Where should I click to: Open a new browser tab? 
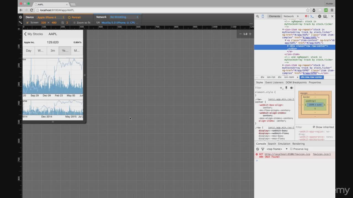click(x=73, y=4)
